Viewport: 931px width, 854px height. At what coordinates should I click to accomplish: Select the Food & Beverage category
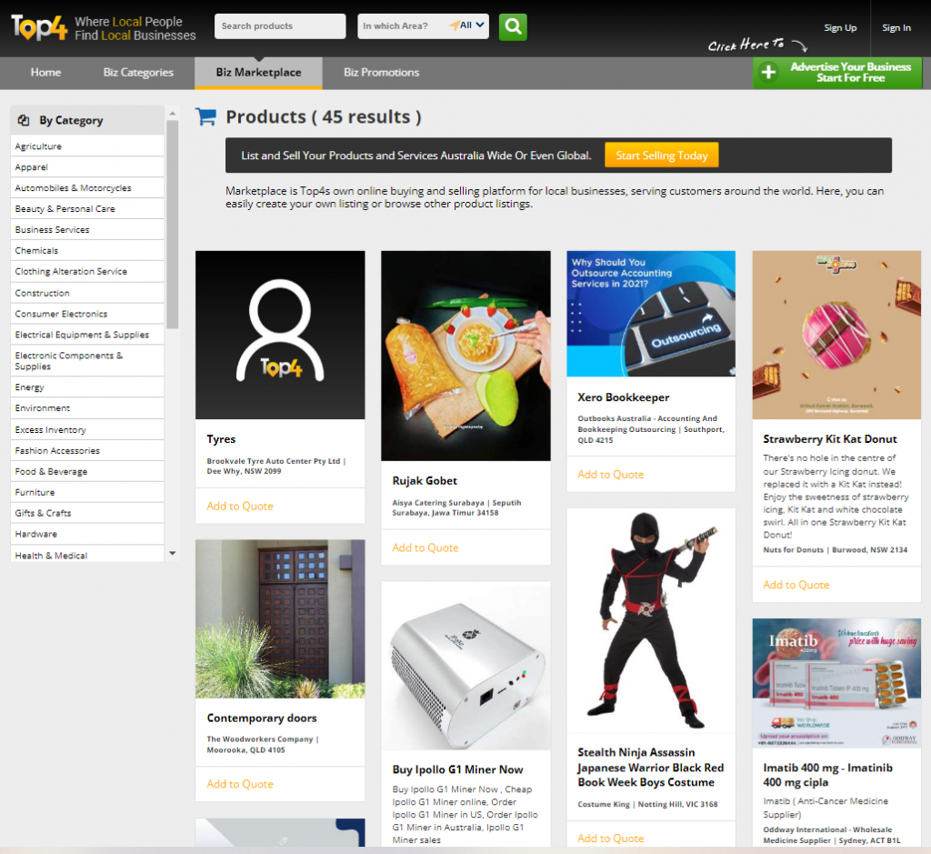point(51,471)
